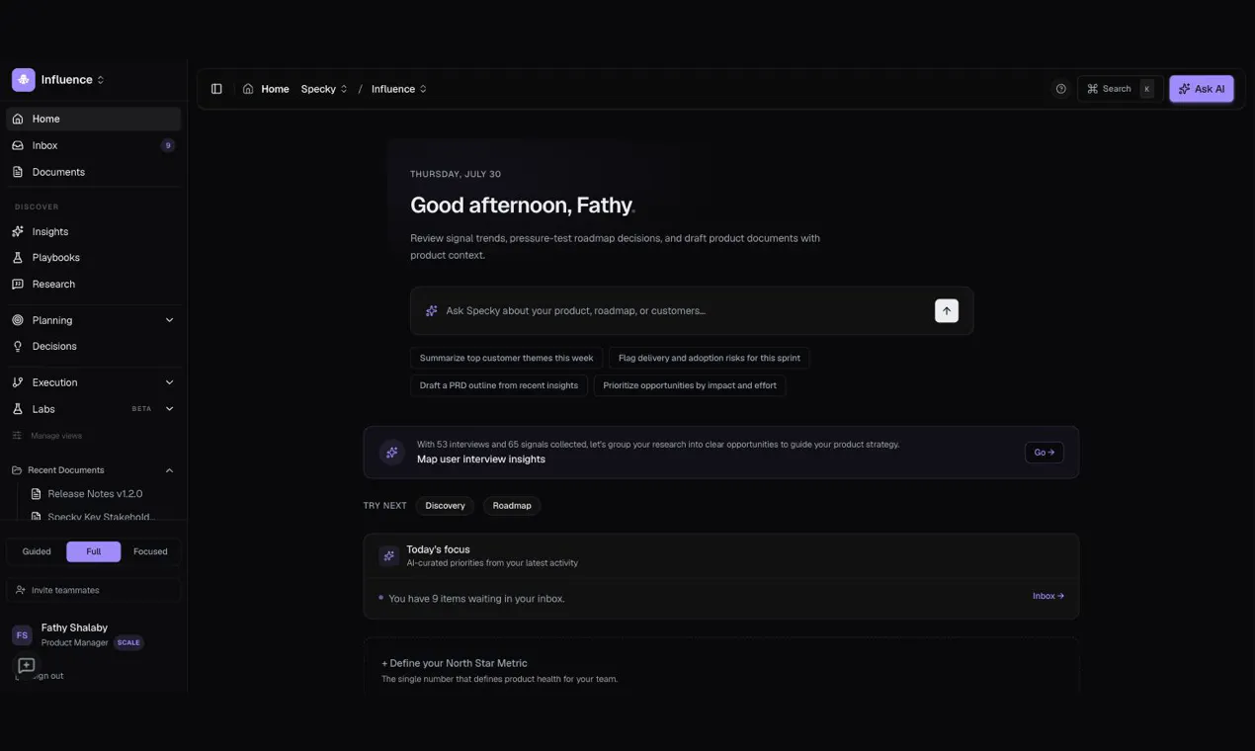Click the help question mark icon
The width and height of the screenshot is (1255, 751).
click(1061, 89)
